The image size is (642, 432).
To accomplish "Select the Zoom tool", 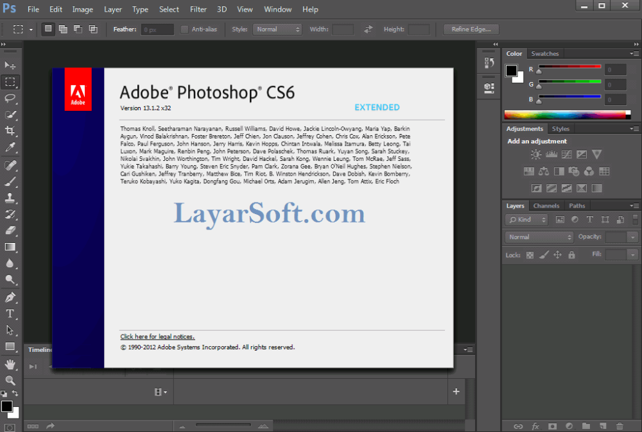I will pyautogui.click(x=10, y=380).
